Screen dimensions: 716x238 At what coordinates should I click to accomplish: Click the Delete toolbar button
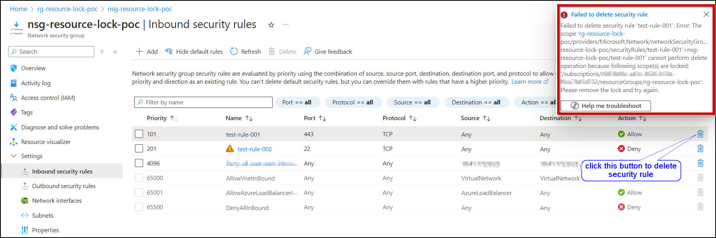[283, 51]
